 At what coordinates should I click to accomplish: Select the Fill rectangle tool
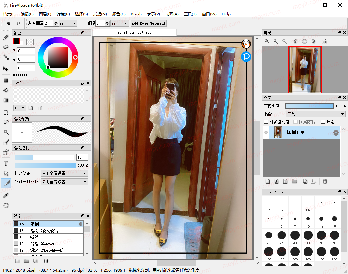point(6,80)
